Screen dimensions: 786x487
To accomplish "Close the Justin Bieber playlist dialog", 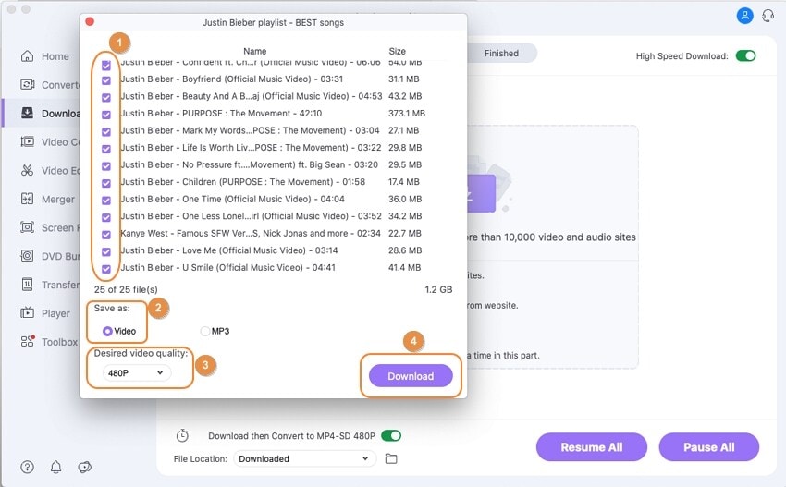I will click(90, 21).
